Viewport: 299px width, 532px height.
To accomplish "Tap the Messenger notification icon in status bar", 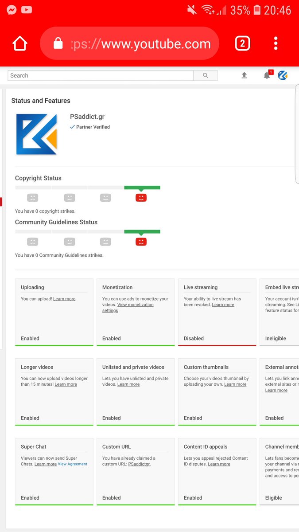I will [12, 10].
